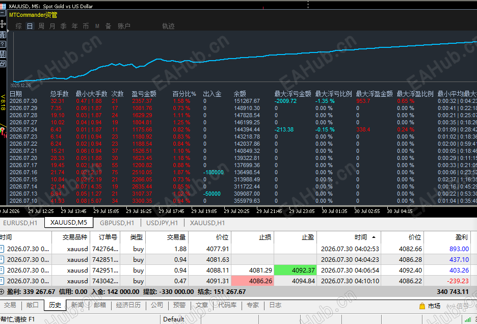Image resolution: width=477 pixels, height=324 pixels.
Task: Open the M tab in MTCommander
Action: (x=97, y=26)
